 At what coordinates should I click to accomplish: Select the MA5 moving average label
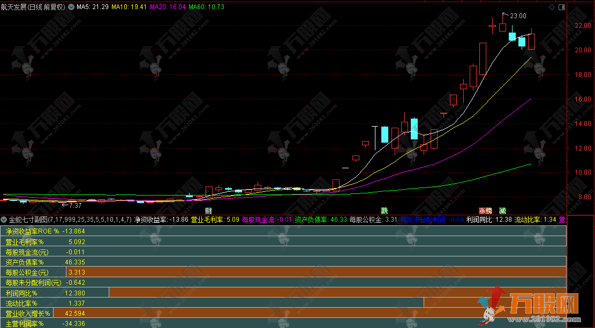tap(92, 7)
